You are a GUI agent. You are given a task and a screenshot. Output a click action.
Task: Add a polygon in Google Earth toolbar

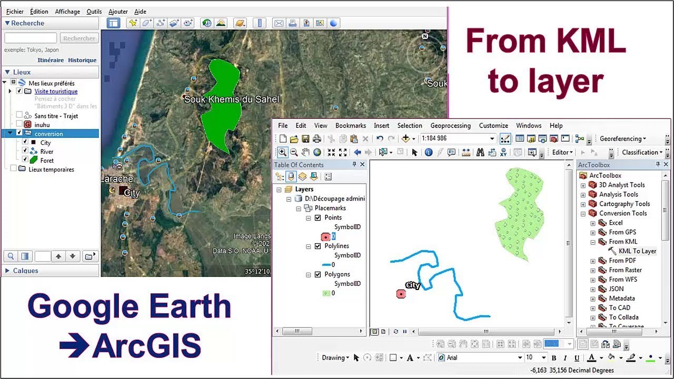(x=146, y=23)
